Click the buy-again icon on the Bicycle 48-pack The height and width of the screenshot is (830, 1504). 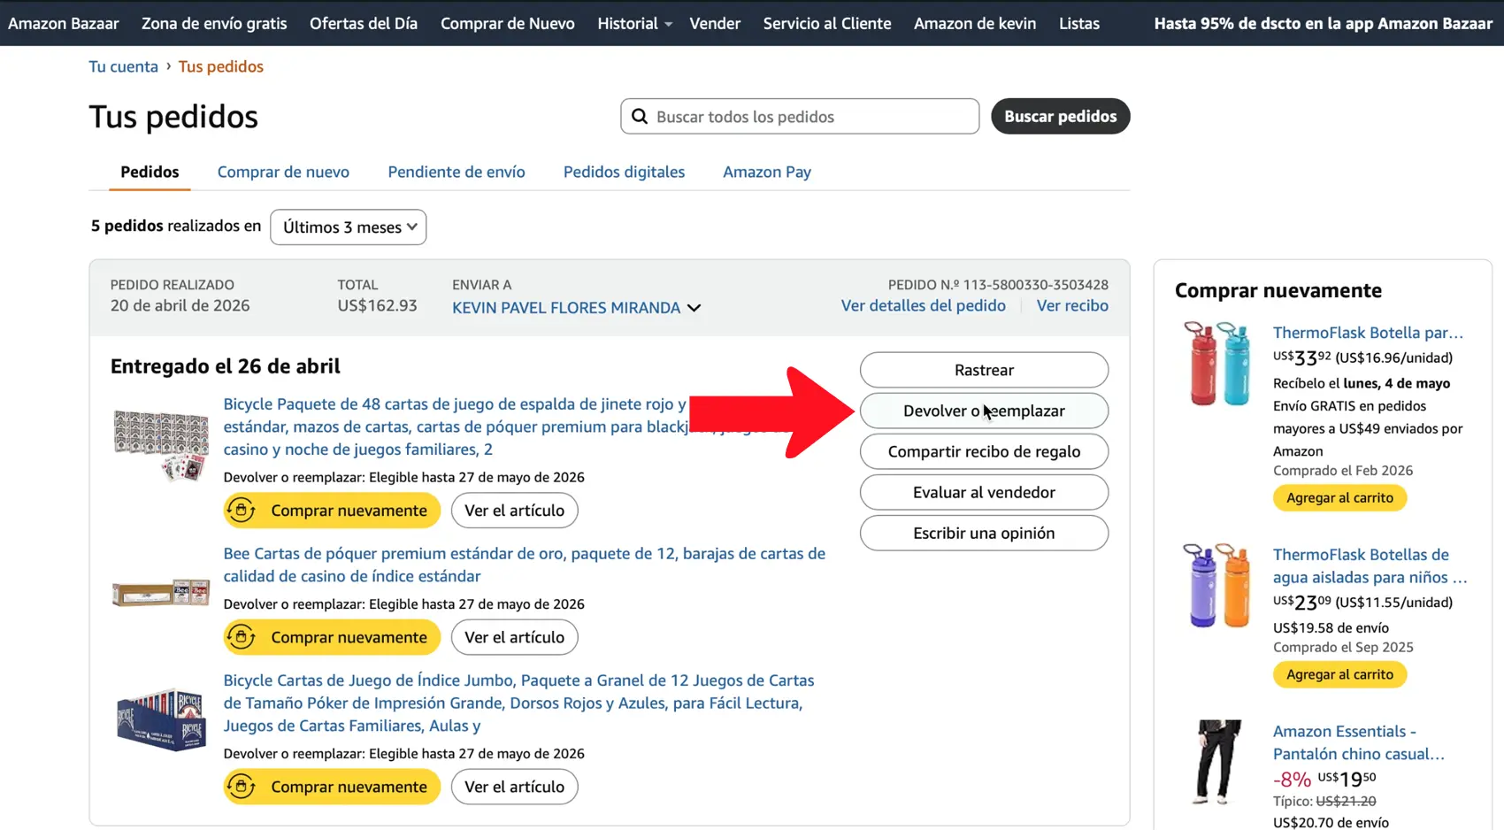coord(241,511)
